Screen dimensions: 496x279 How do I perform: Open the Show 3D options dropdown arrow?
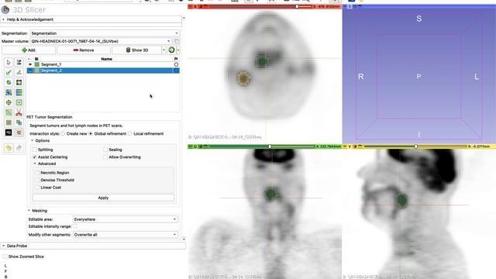click(164, 50)
